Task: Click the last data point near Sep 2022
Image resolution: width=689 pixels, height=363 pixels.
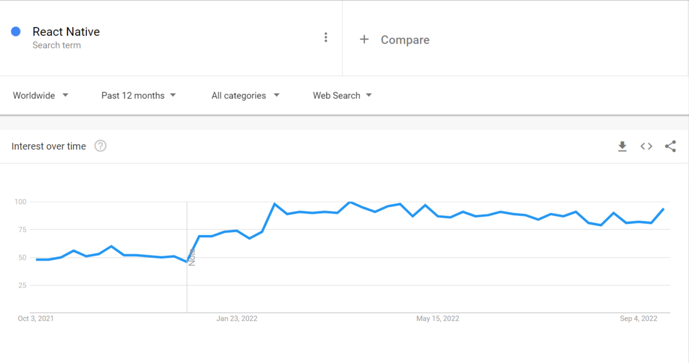Action: click(664, 209)
